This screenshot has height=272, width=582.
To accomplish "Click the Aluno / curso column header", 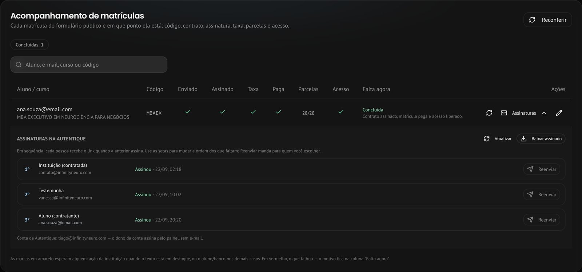I will pos(33,89).
